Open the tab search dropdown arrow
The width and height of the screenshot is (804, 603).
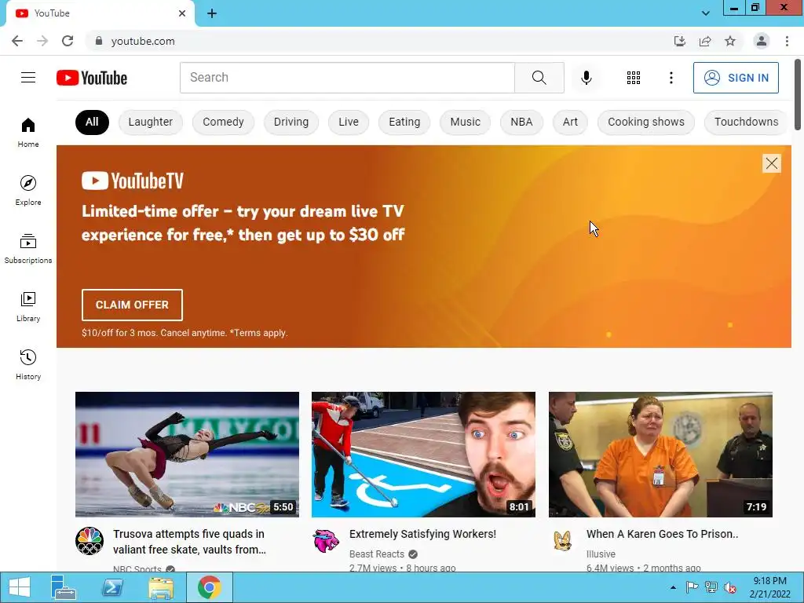click(x=706, y=13)
